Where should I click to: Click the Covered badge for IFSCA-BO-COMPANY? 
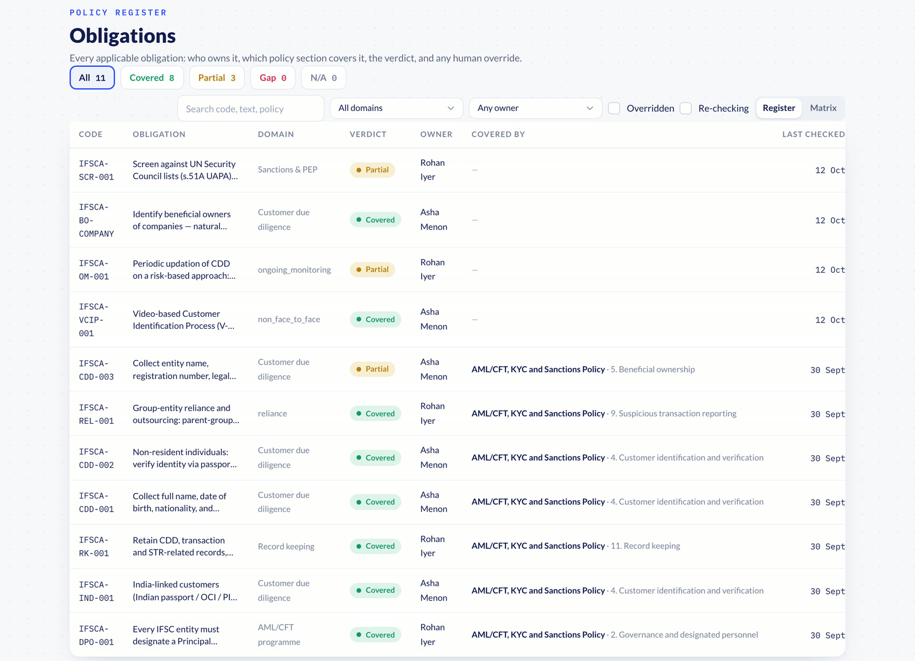tap(375, 220)
